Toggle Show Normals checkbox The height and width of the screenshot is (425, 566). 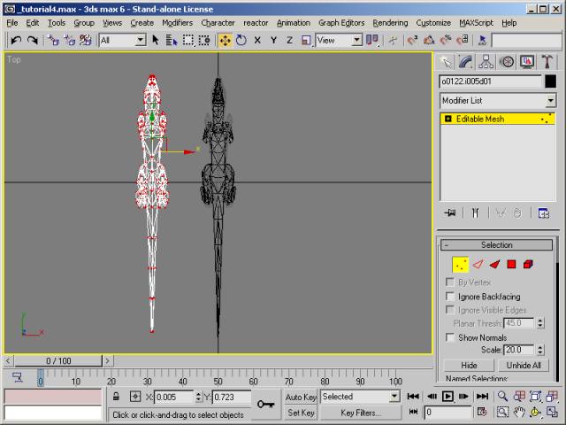pos(451,337)
